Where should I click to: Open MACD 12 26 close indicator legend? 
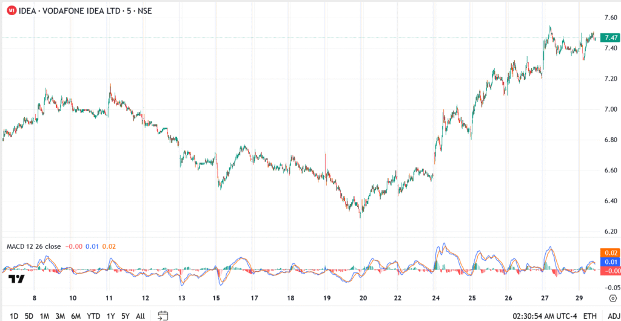[33, 246]
